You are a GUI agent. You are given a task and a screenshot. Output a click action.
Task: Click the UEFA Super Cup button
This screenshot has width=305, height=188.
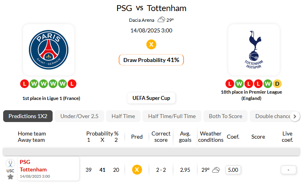point(152,98)
